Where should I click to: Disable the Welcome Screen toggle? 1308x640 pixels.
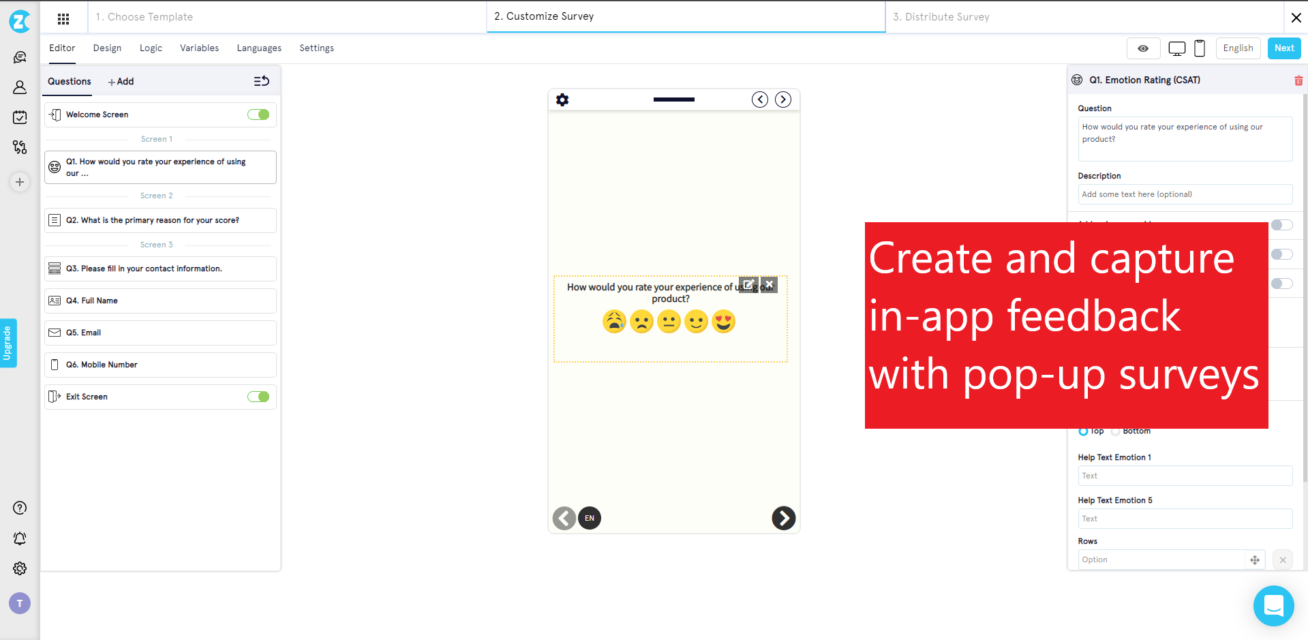pos(258,115)
